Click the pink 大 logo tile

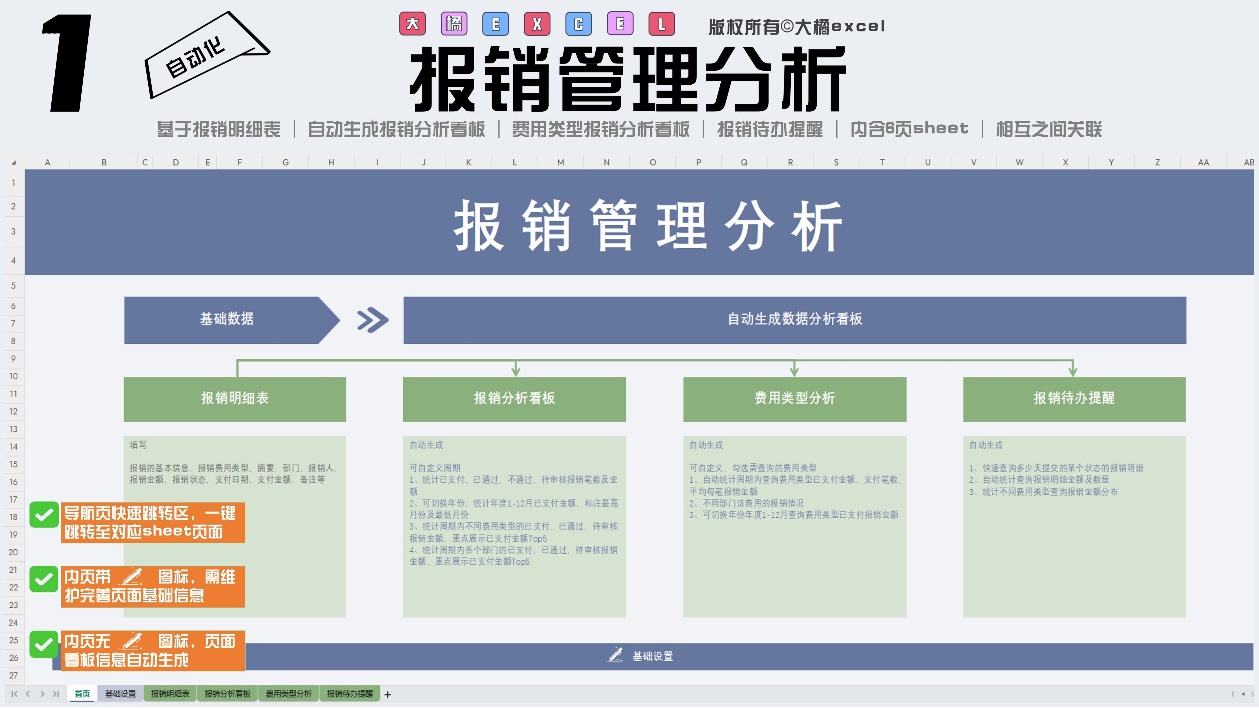click(x=413, y=24)
